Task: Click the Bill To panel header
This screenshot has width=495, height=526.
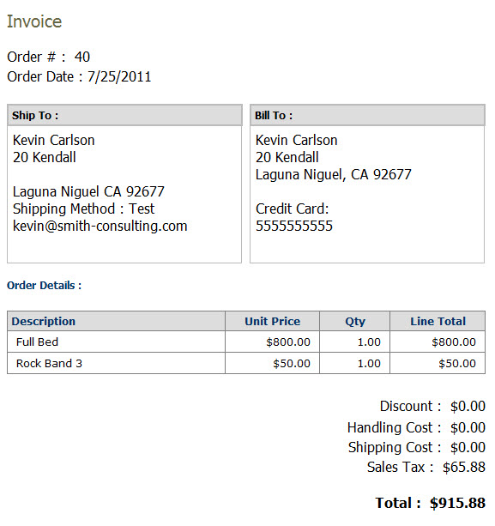Action: coord(367,115)
